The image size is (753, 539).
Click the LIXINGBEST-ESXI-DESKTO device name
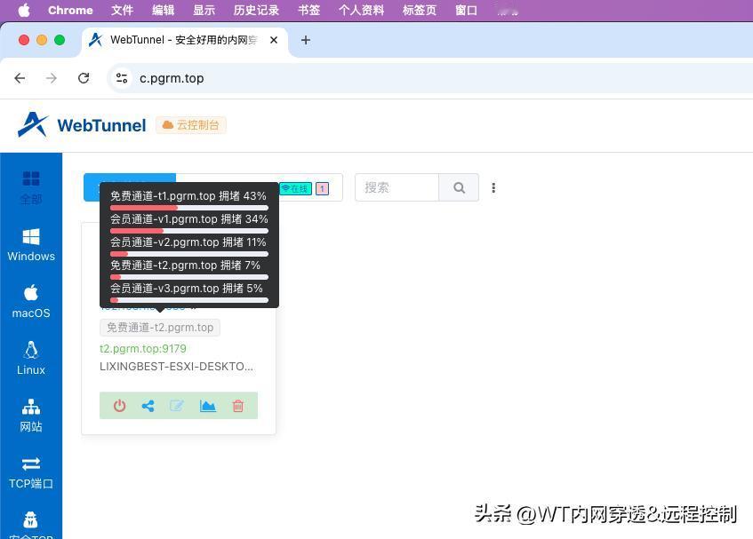(176, 367)
